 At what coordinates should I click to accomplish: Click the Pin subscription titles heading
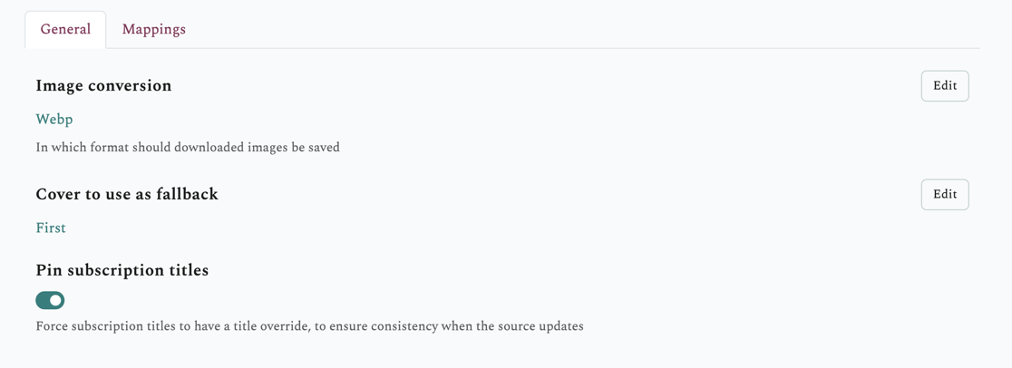point(122,270)
